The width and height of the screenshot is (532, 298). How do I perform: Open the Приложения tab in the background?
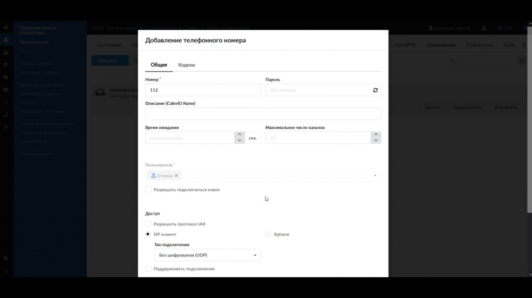[x=441, y=45]
